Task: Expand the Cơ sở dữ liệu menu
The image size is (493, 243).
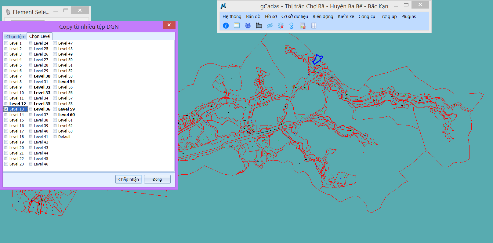Action: [295, 16]
